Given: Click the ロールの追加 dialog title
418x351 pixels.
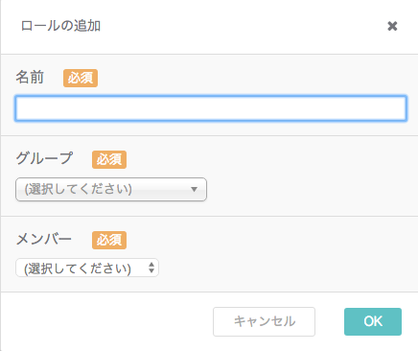Looking at the screenshot, I should tap(60, 26).
